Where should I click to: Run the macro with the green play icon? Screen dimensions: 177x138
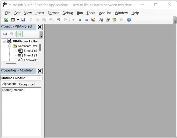coord(73,20)
